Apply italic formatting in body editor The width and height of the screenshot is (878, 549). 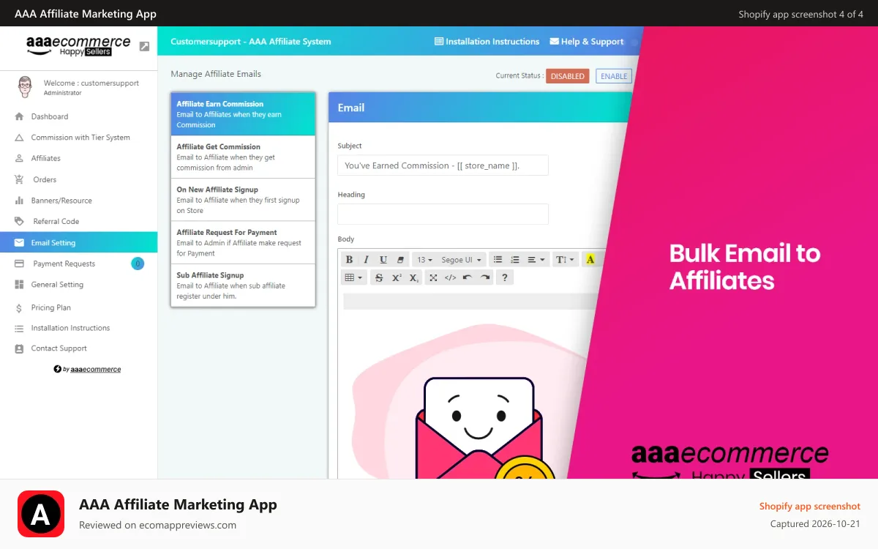(x=366, y=260)
